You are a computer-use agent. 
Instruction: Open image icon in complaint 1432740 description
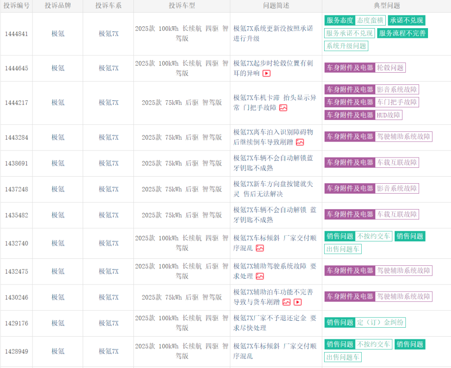click(x=260, y=248)
